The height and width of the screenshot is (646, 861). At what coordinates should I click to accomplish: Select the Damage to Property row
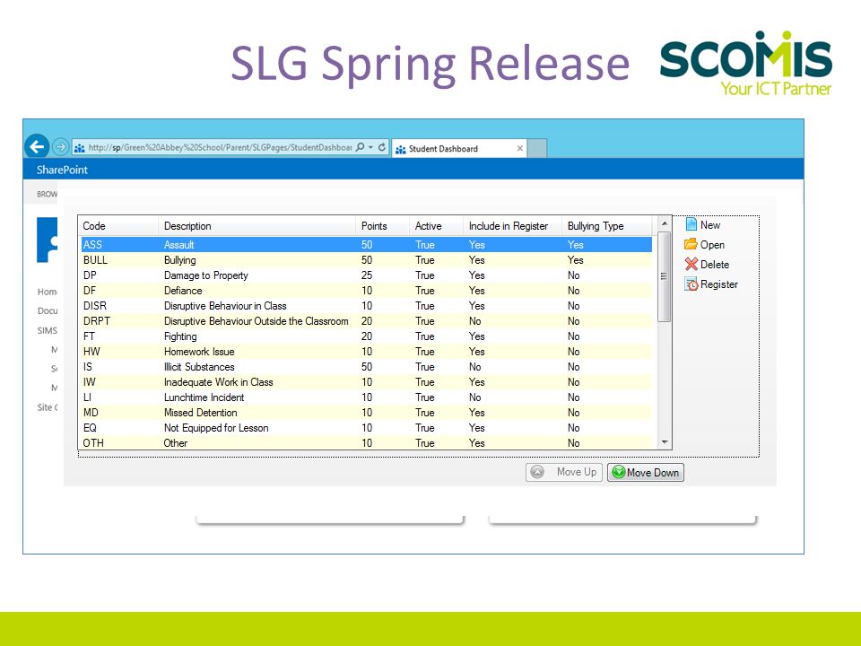366,275
